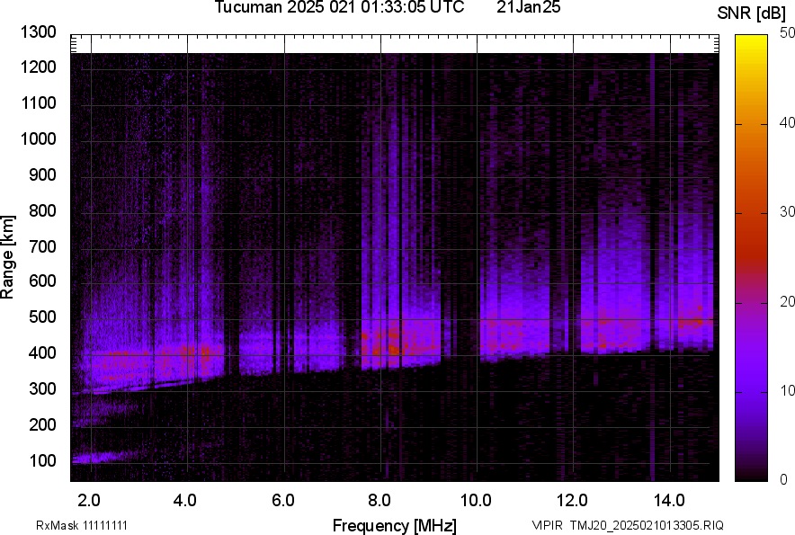Click range tick label '1200'
Viewport: 795px width, 535px height.
(38, 67)
